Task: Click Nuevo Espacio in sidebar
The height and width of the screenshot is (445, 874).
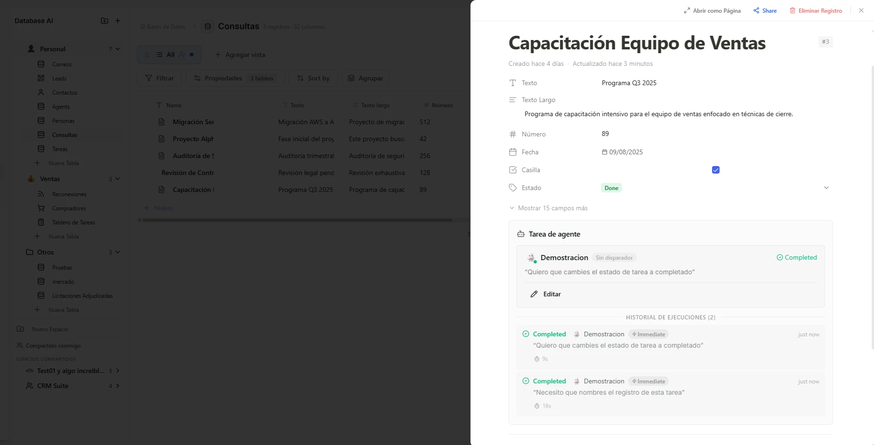Action: (42, 329)
